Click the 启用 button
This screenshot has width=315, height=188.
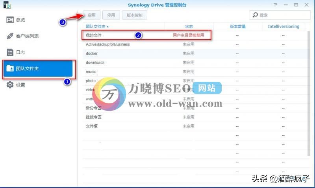click(92, 15)
